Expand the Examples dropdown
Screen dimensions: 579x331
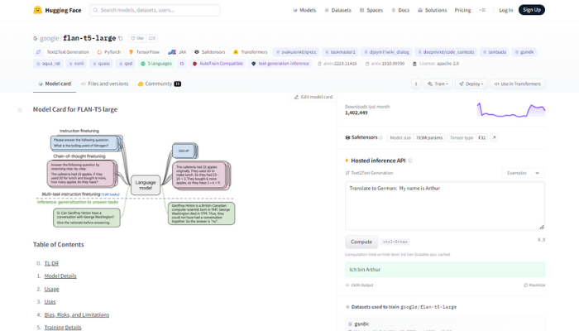click(x=523, y=173)
